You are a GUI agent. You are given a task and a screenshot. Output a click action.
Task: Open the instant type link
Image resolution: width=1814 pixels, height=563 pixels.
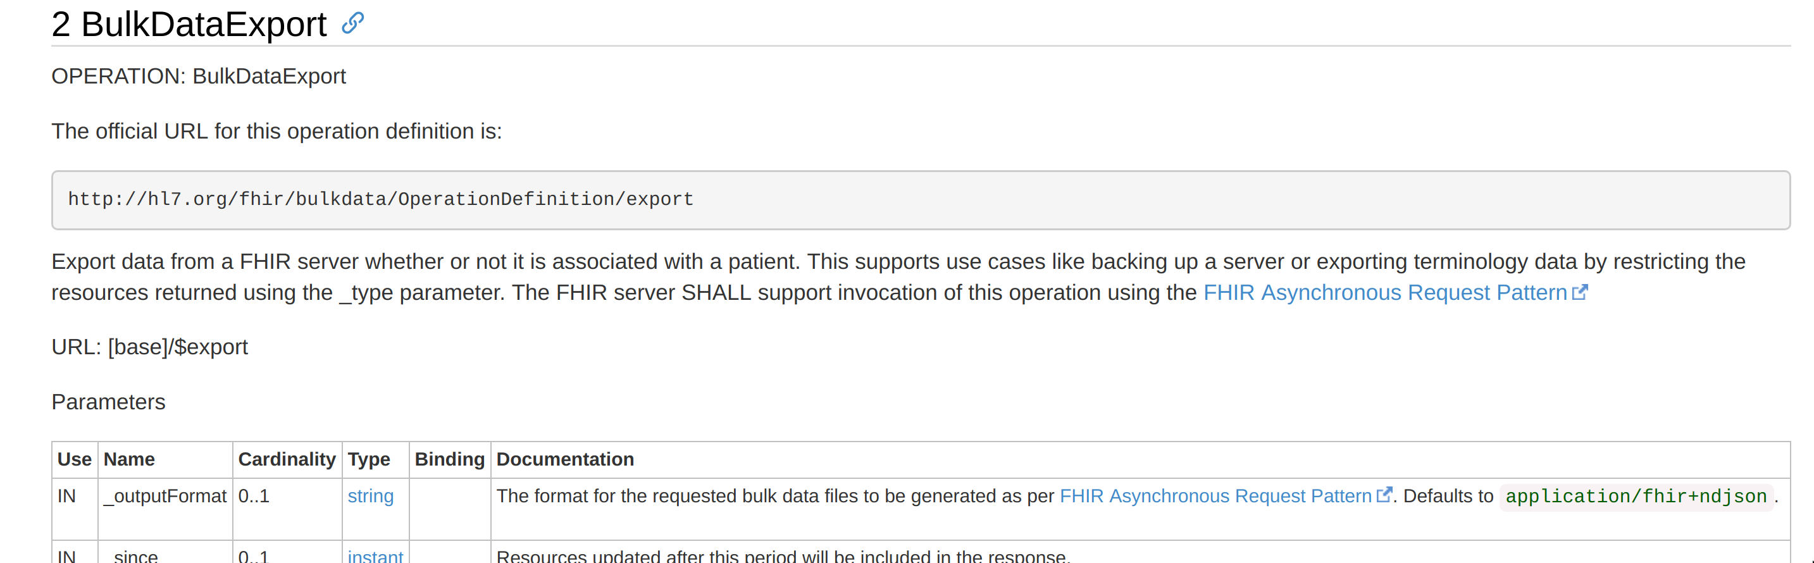pos(375,555)
